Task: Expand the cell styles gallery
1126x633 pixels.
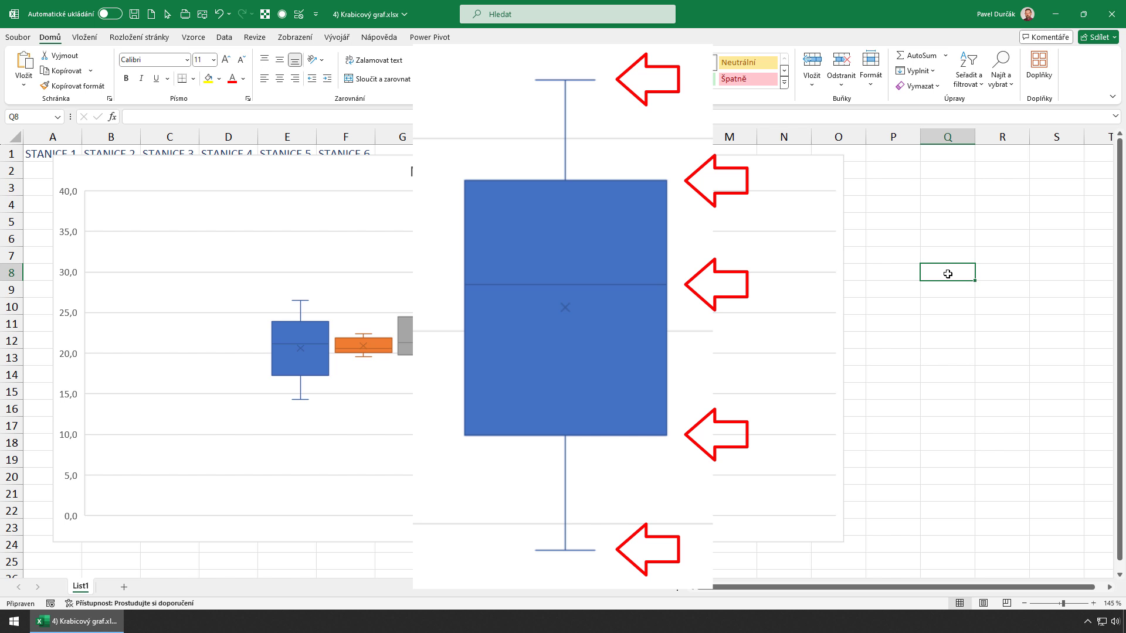Action: [x=784, y=83]
